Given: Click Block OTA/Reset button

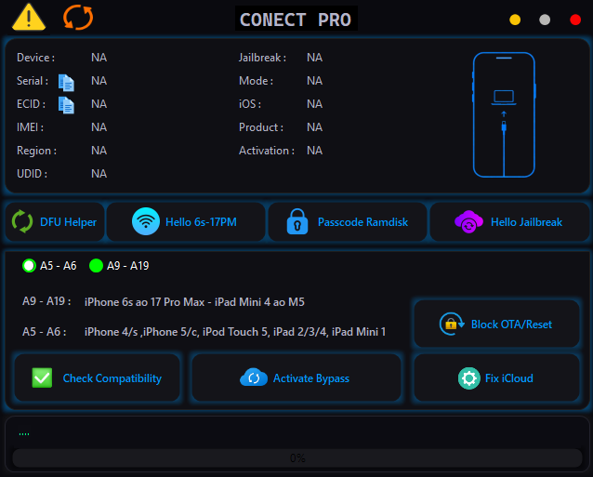Looking at the screenshot, I should point(496,324).
